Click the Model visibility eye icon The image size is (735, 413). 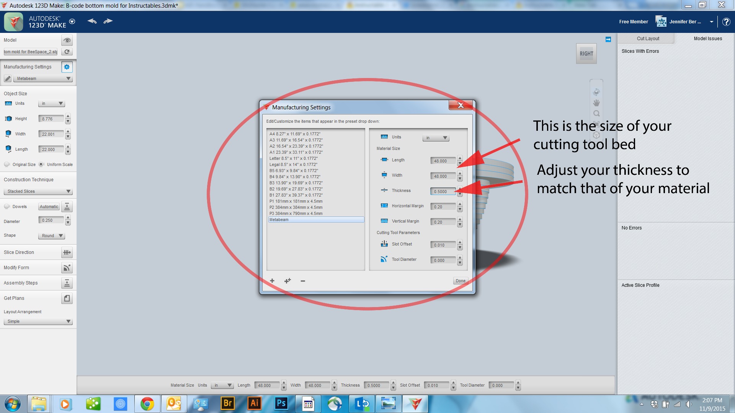tap(67, 40)
